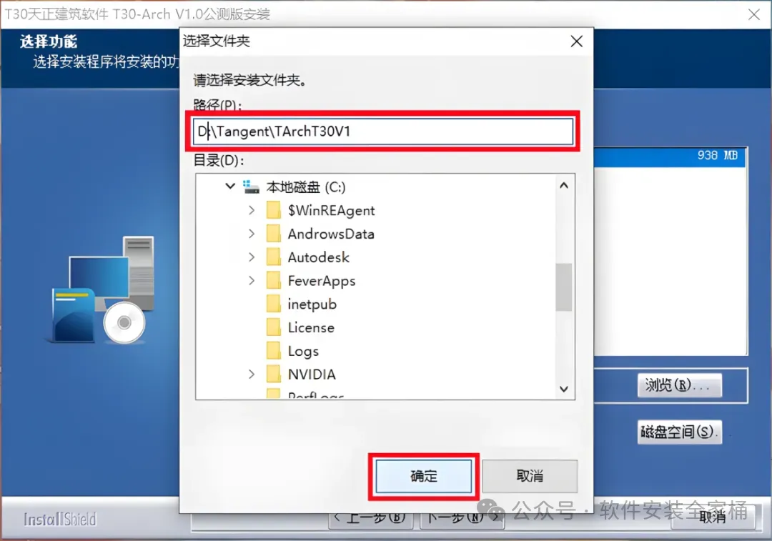Select the 本地磁盘 (C:) drive icon

(251, 187)
